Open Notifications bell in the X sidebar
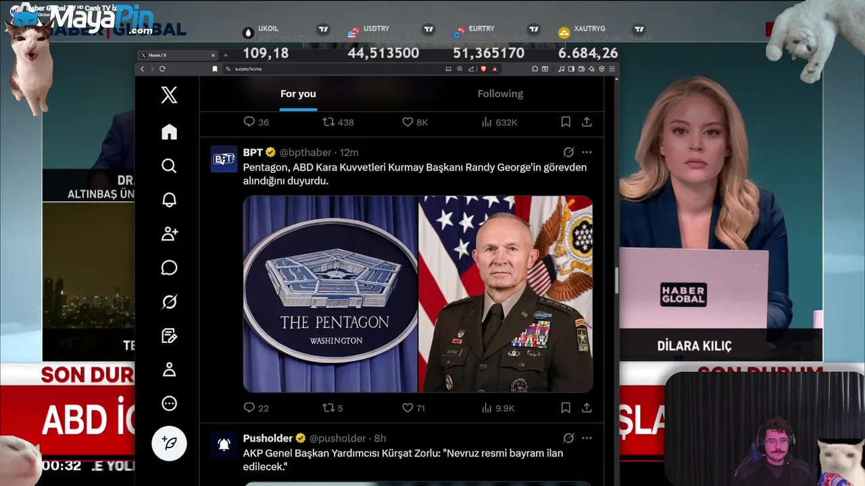Viewport: 865px width, 486px height. (x=169, y=200)
